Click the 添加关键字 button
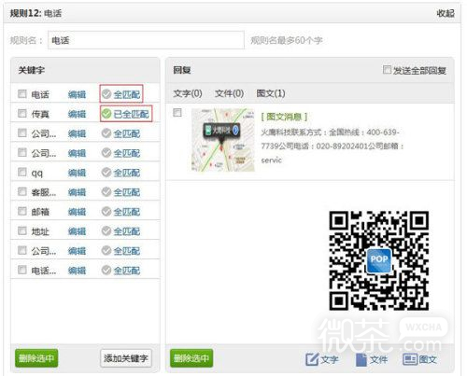The image size is (467, 376). pyautogui.click(x=126, y=358)
